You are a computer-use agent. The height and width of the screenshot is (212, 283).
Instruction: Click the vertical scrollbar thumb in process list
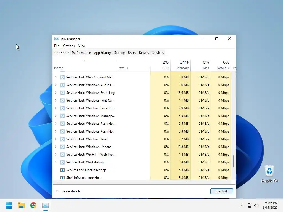[x=234, y=161]
